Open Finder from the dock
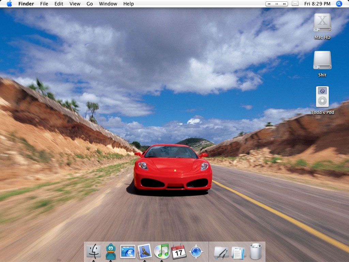Screen dimensions: 349x262 point(93,251)
